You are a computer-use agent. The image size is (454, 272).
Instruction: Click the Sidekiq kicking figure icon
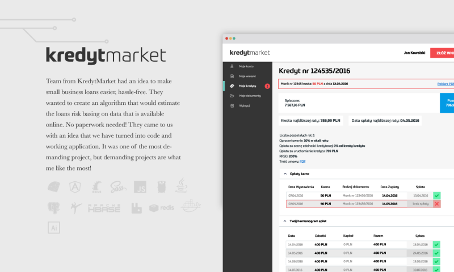tap(76, 208)
